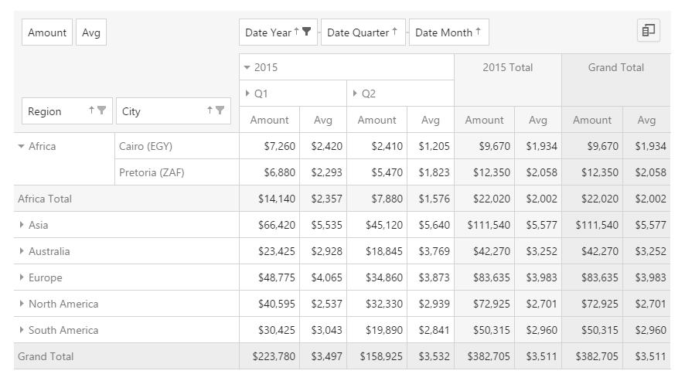Expand the Q2 quarter column

[x=355, y=94]
